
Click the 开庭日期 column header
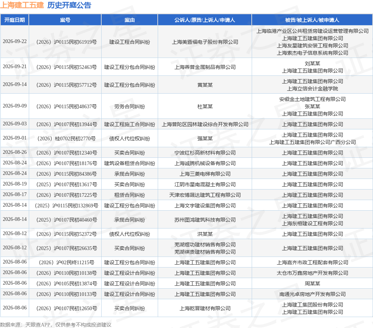[15, 20]
